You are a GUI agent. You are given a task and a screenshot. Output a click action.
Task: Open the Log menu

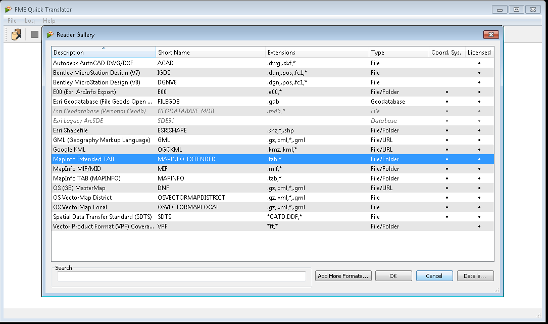tap(29, 21)
